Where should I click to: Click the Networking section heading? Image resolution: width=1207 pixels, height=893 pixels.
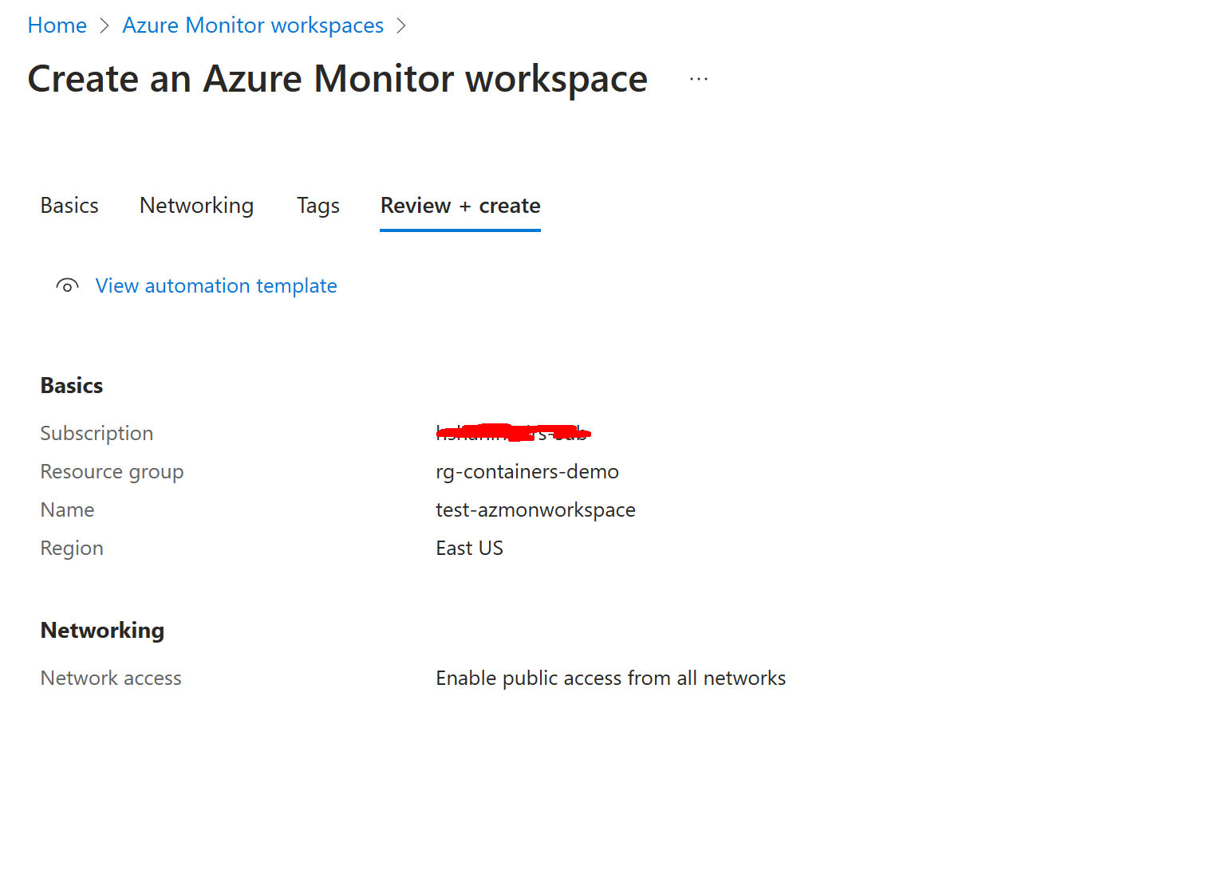(x=102, y=630)
